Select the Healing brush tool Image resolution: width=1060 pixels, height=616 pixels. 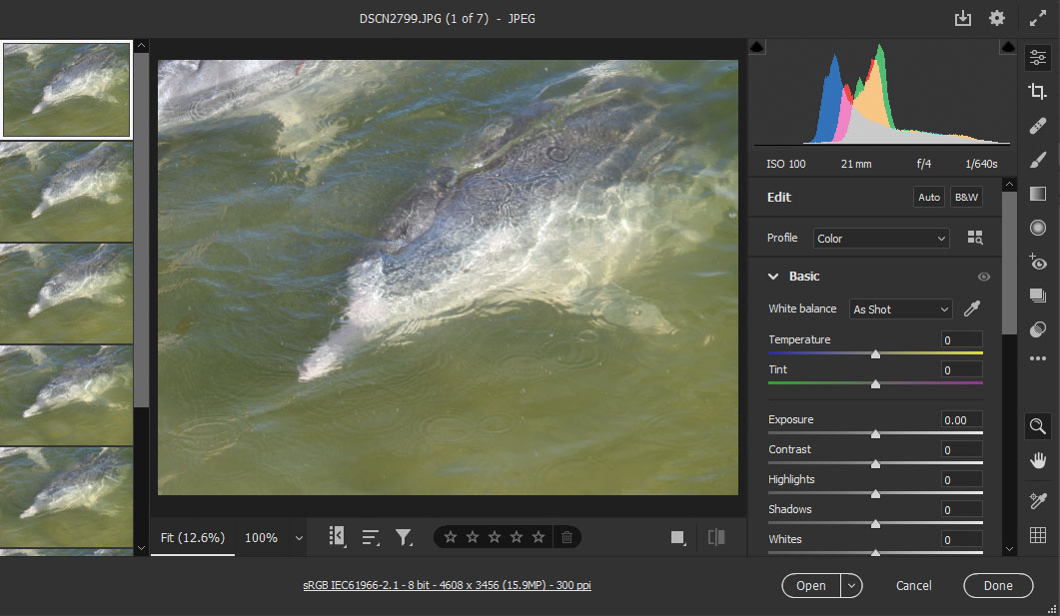pyautogui.click(x=1037, y=125)
